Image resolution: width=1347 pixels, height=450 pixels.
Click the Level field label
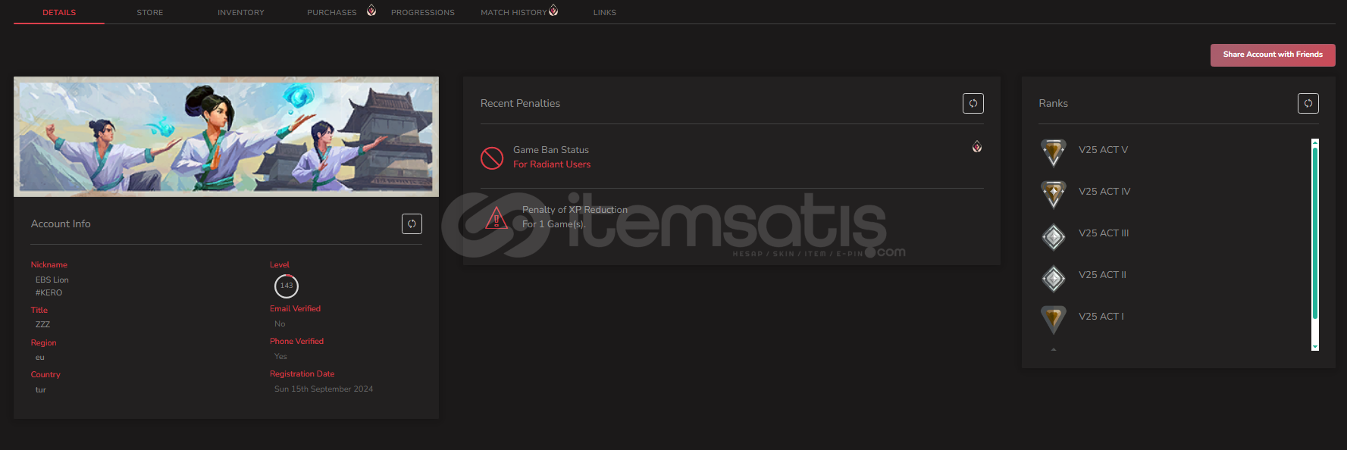point(280,264)
